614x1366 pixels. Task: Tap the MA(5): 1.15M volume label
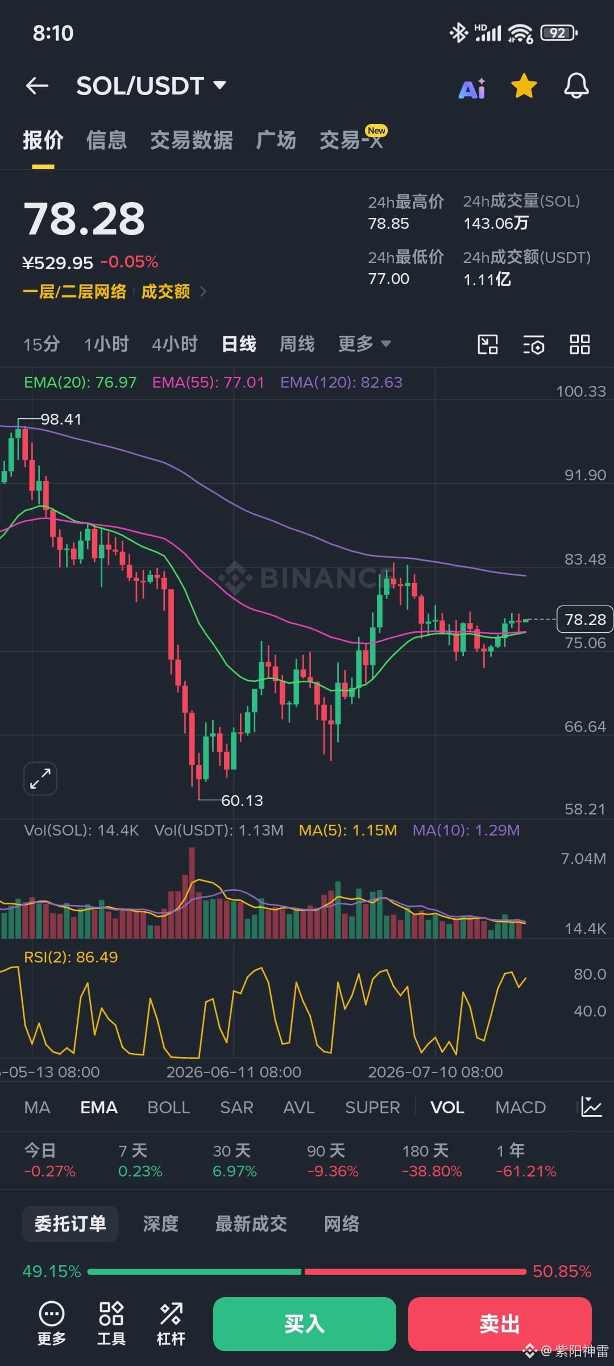(348, 830)
